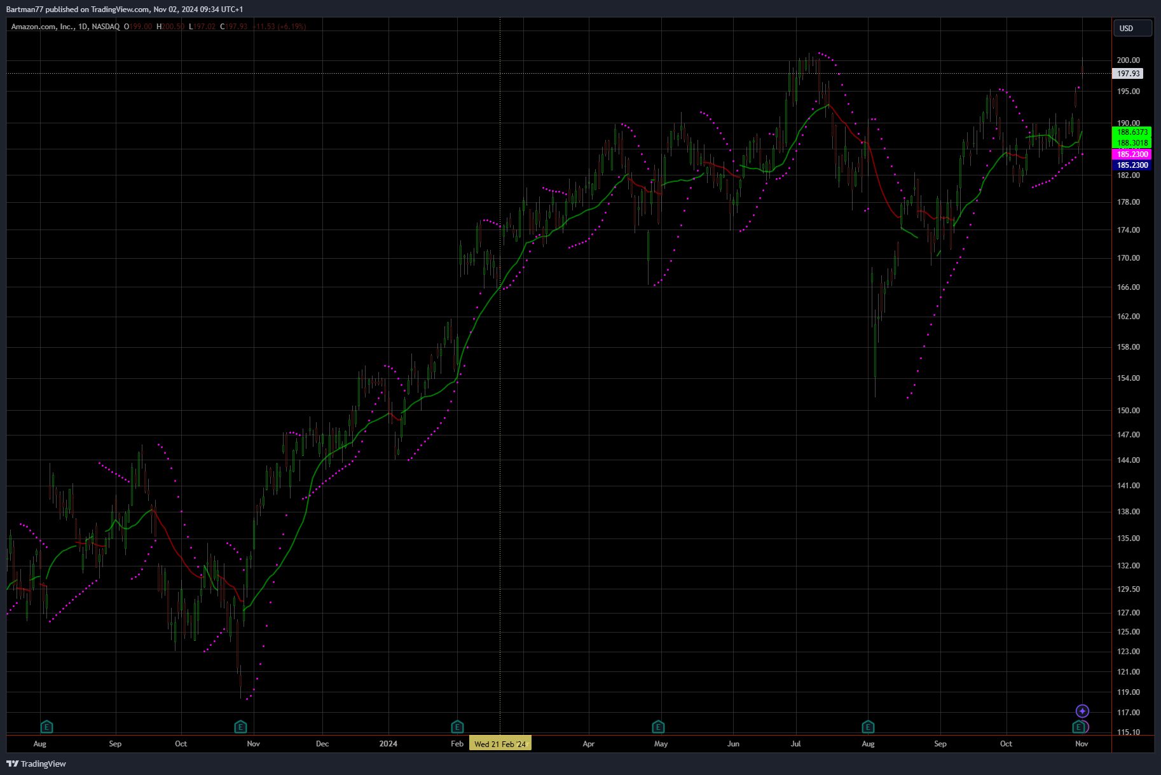The height and width of the screenshot is (775, 1161).
Task: Click the earnings marker above the final Nov label
Action: tap(1078, 727)
